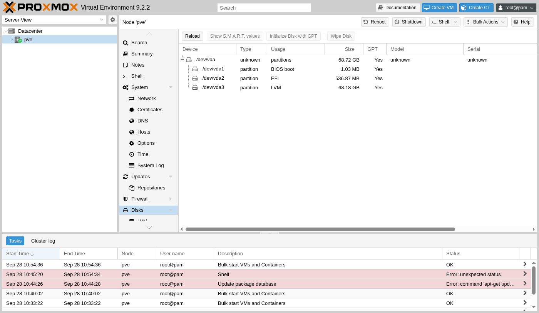
Task: Switch to the Cluster log tab
Action: [43, 241]
